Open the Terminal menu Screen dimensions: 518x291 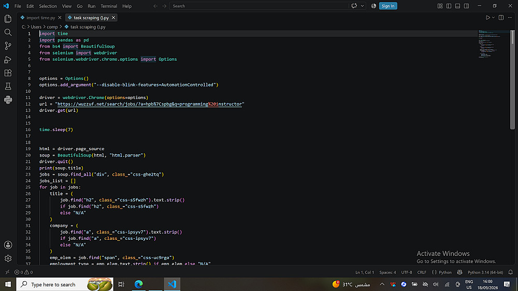[x=109, y=6]
